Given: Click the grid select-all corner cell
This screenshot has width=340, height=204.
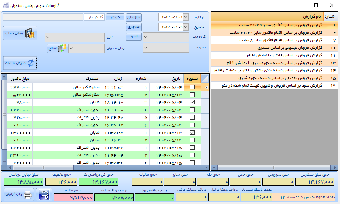Looking at the screenshot, I should pos(205,79).
